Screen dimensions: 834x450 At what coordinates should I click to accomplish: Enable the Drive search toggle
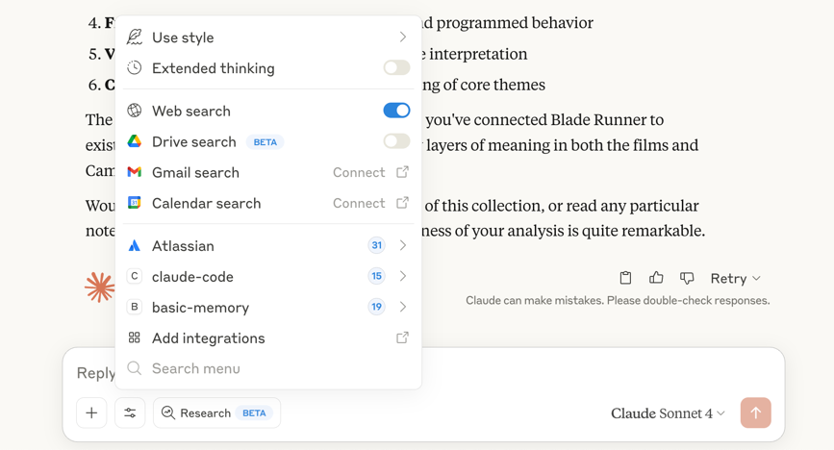click(x=396, y=141)
